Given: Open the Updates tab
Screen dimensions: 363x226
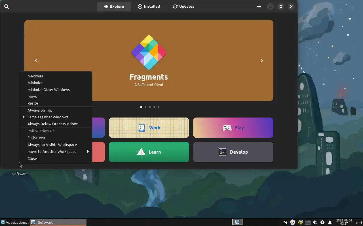Looking at the screenshot, I should [183, 6].
